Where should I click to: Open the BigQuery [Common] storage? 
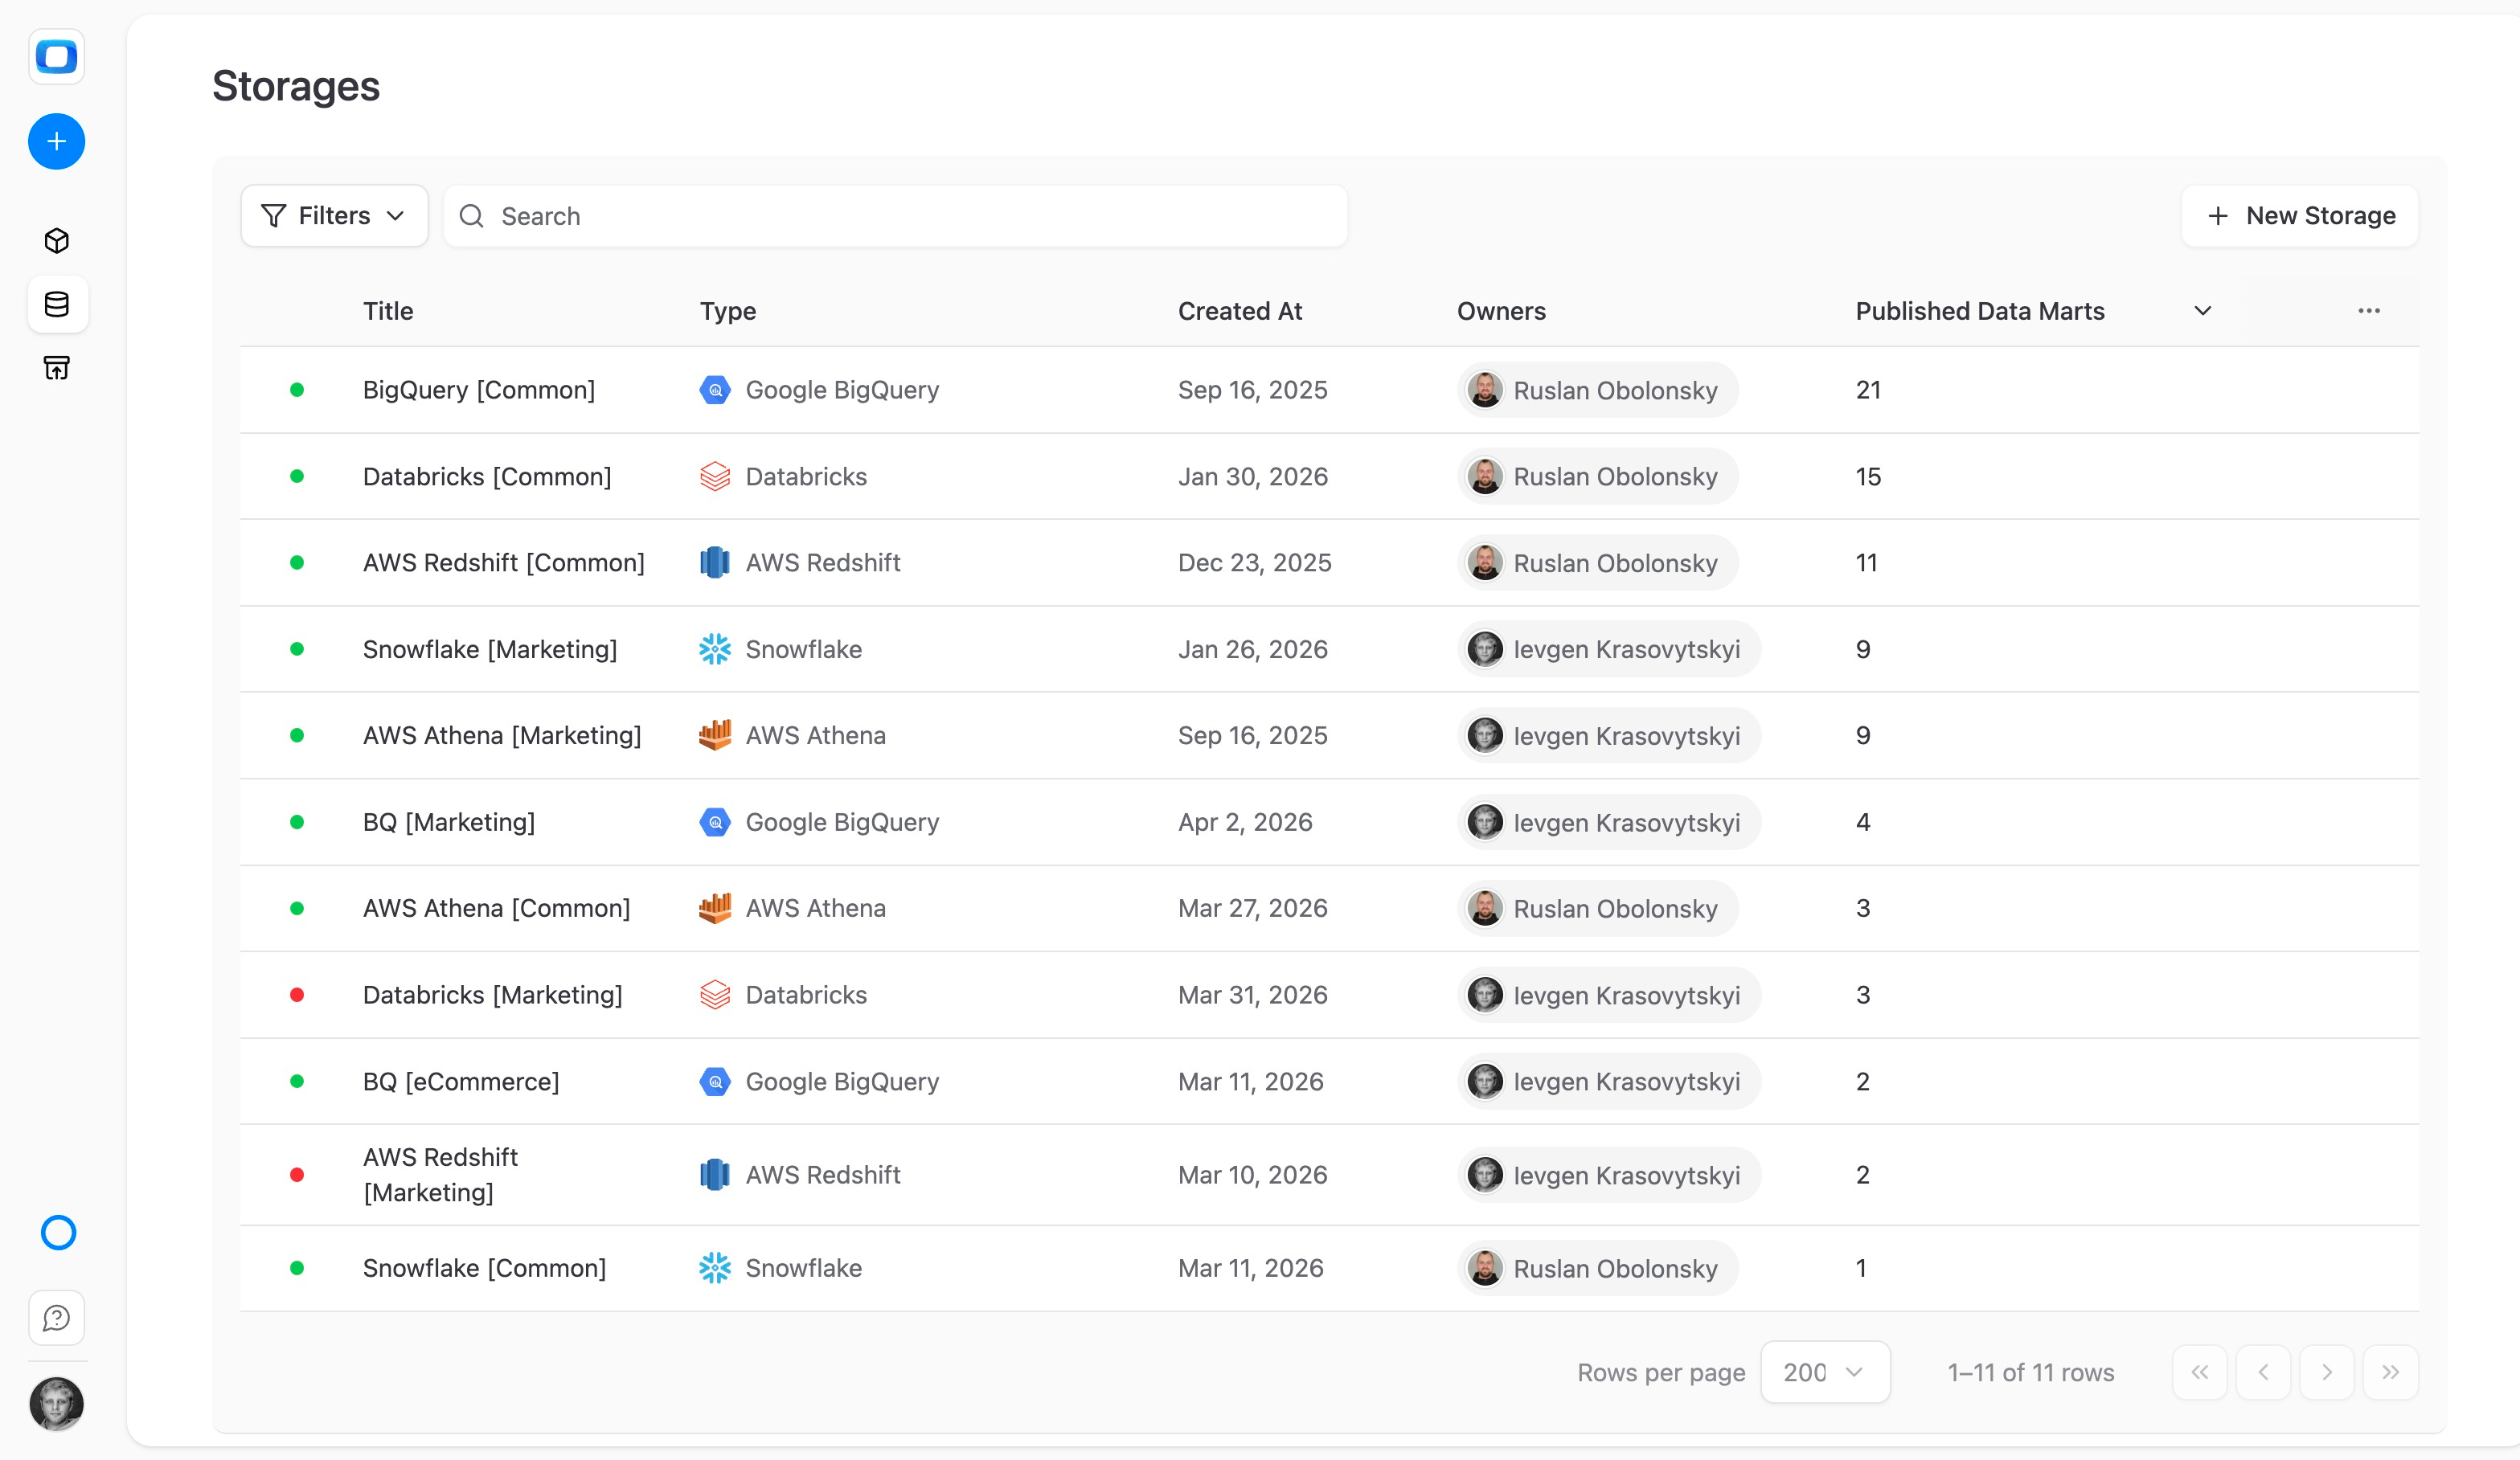[479, 390]
